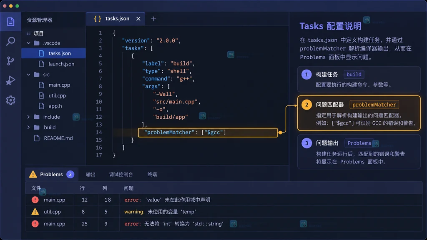Open Settings gear in activity bar
427x240 pixels.
point(10,100)
